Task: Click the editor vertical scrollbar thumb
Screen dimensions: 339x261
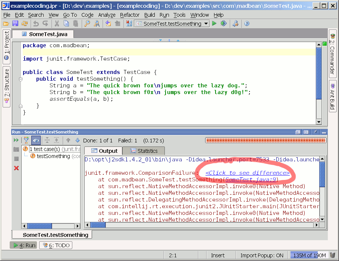Action: (319, 74)
